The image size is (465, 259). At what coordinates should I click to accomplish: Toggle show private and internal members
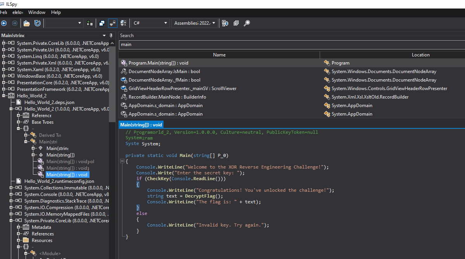point(113,23)
